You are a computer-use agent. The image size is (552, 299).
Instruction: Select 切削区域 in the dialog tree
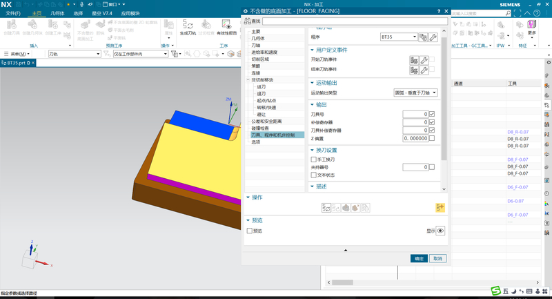(x=260, y=59)
